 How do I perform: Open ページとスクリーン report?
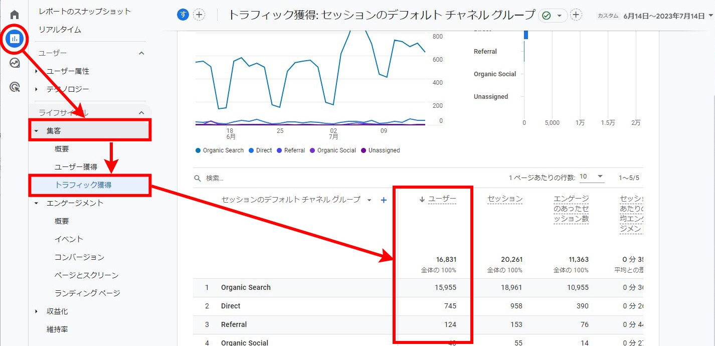(86, 275)
